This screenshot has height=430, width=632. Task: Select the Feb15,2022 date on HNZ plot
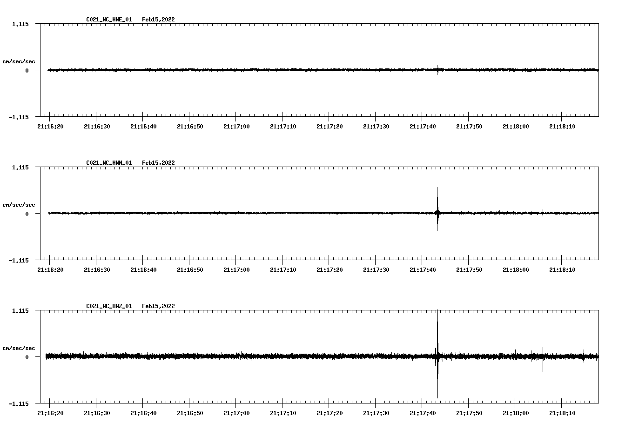tap(158, 306)
